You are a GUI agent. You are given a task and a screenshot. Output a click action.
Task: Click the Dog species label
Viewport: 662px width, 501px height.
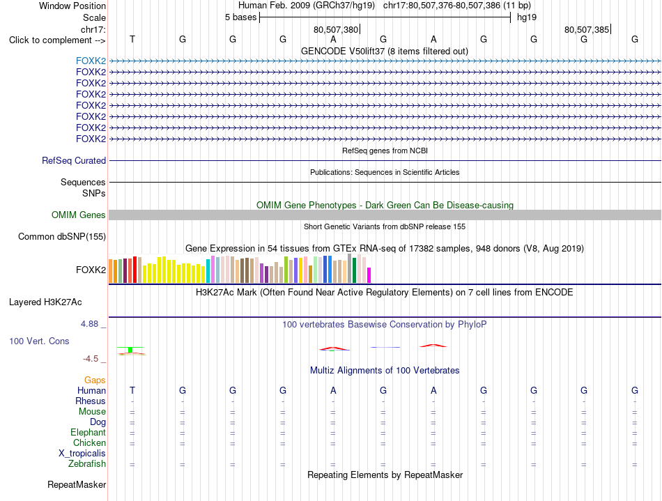tap(98, 422)
